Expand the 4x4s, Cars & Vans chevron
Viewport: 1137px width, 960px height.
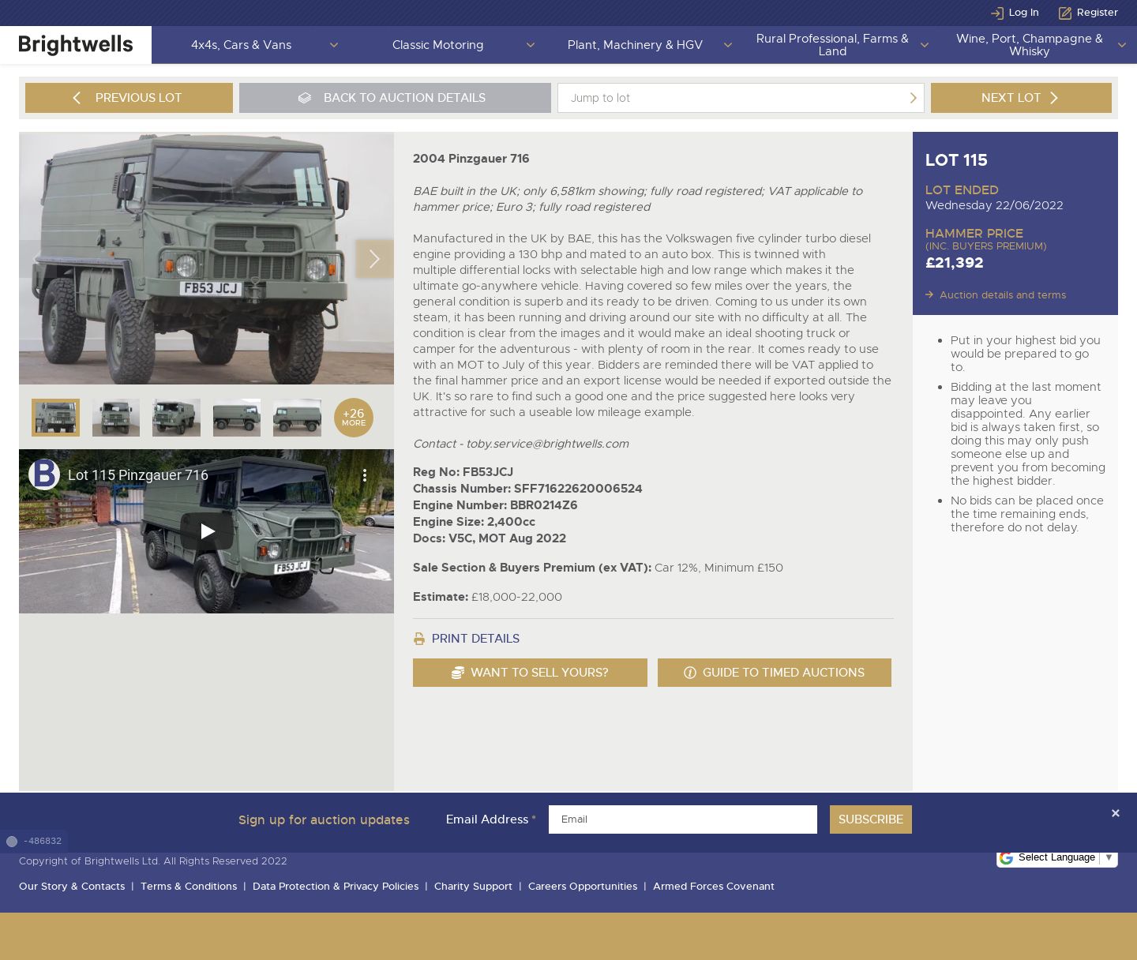334,45
